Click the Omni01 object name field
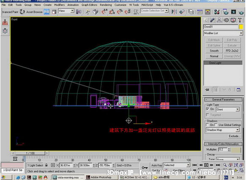The image size is (247, 180). pos(221,27)
